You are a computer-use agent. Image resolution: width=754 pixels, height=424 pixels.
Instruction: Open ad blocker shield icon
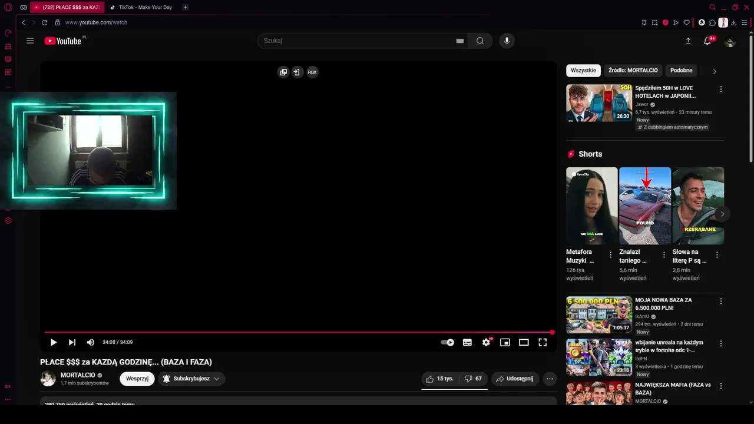pos(665,22)
